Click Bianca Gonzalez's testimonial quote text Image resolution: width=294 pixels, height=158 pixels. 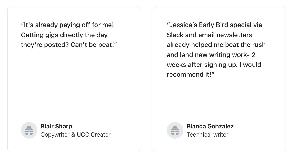click(216, 50)
